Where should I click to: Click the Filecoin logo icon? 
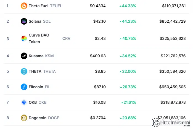click(24, 87)
